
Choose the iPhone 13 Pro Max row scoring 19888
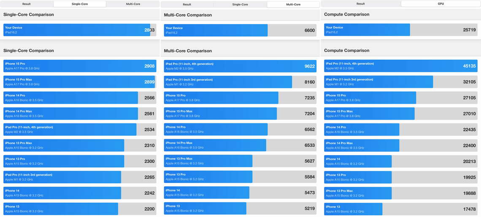point(401,193)
